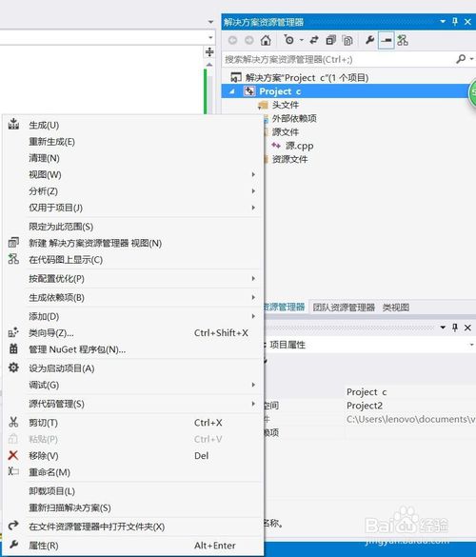Viewport: 476px width, 557px height.
Task: Click the sync with active document icon
Action: pyautogui.click(x=314, y=40)
